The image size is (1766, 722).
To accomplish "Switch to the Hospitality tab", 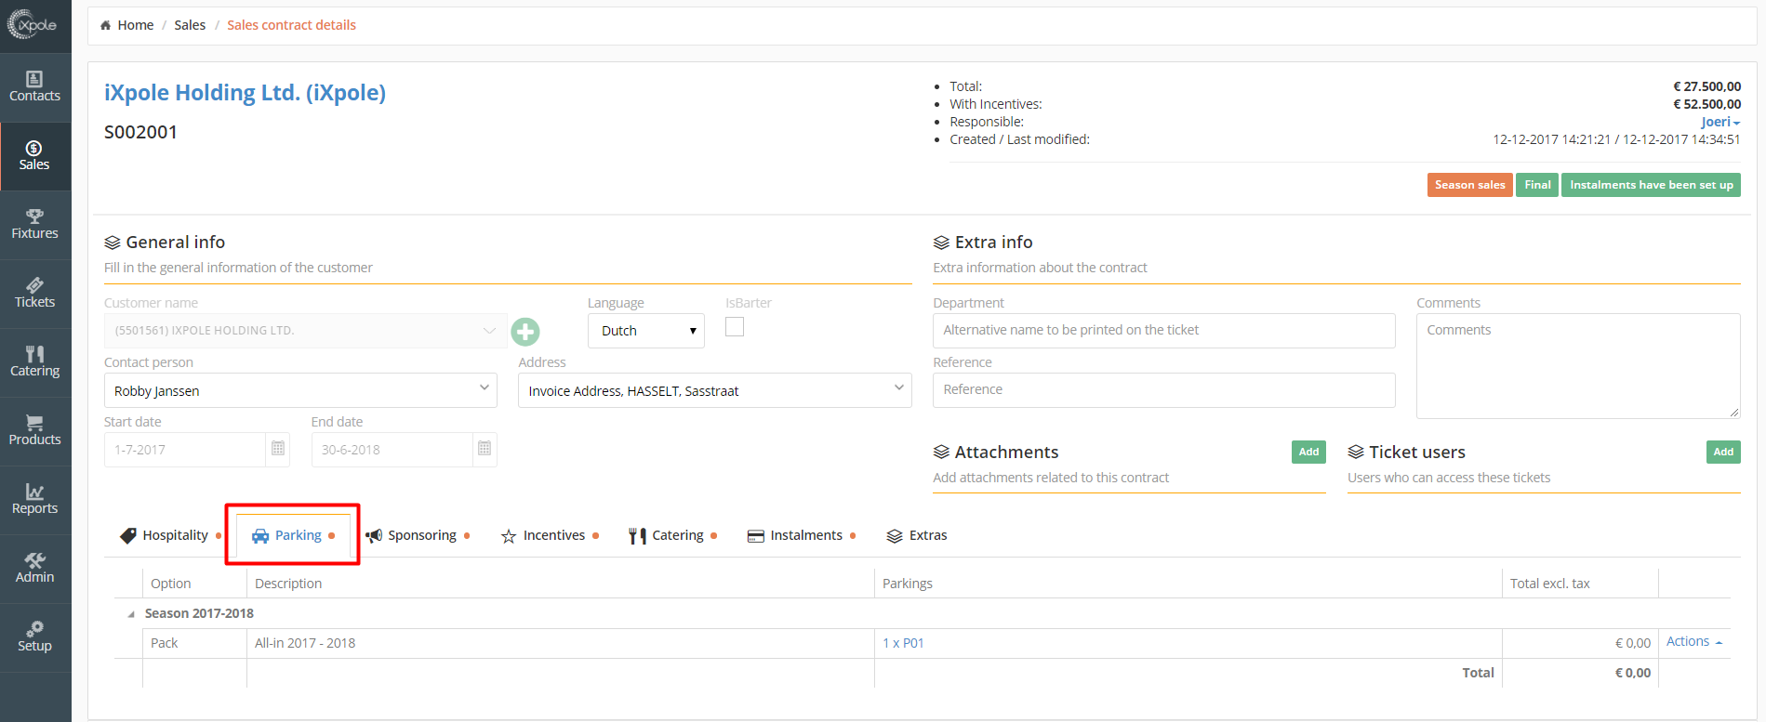I will tap(170, 535).
